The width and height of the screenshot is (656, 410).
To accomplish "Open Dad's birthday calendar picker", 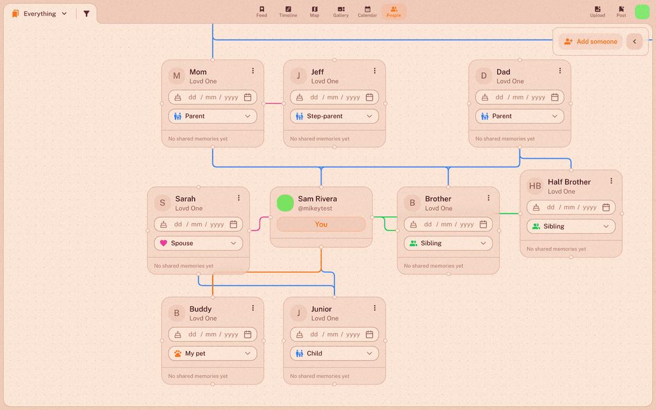I will pos(555,97).
